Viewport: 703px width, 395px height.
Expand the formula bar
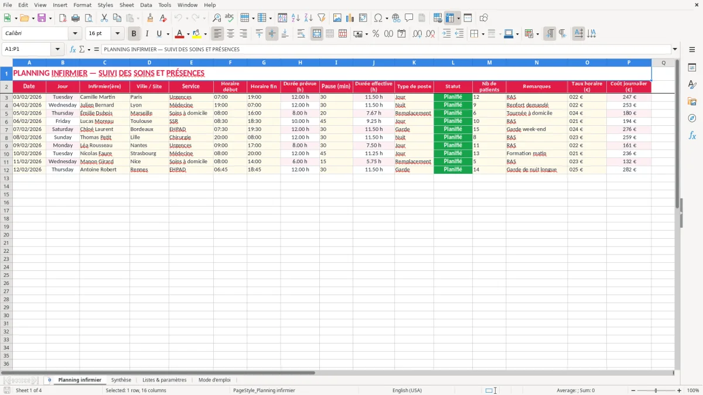tap(675, 49)
